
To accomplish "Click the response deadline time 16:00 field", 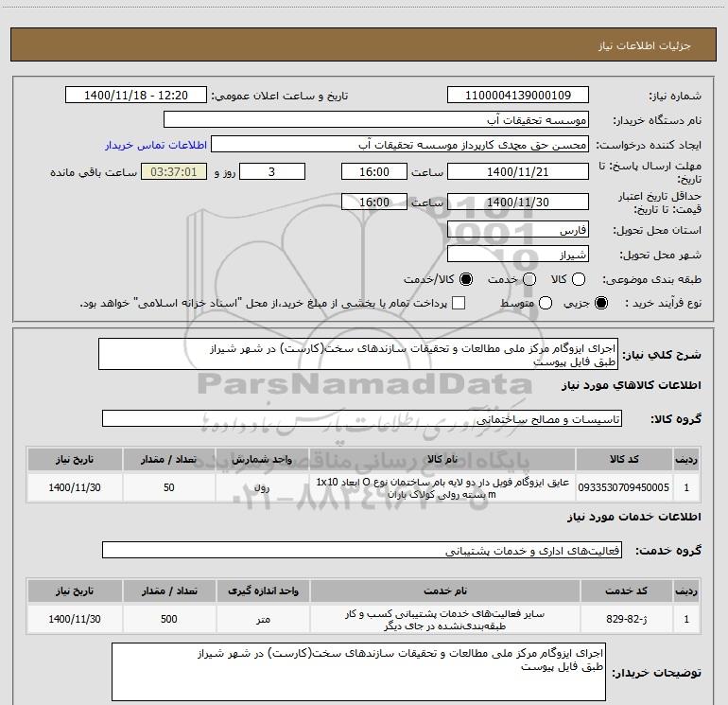I will (x=374, y=172).
